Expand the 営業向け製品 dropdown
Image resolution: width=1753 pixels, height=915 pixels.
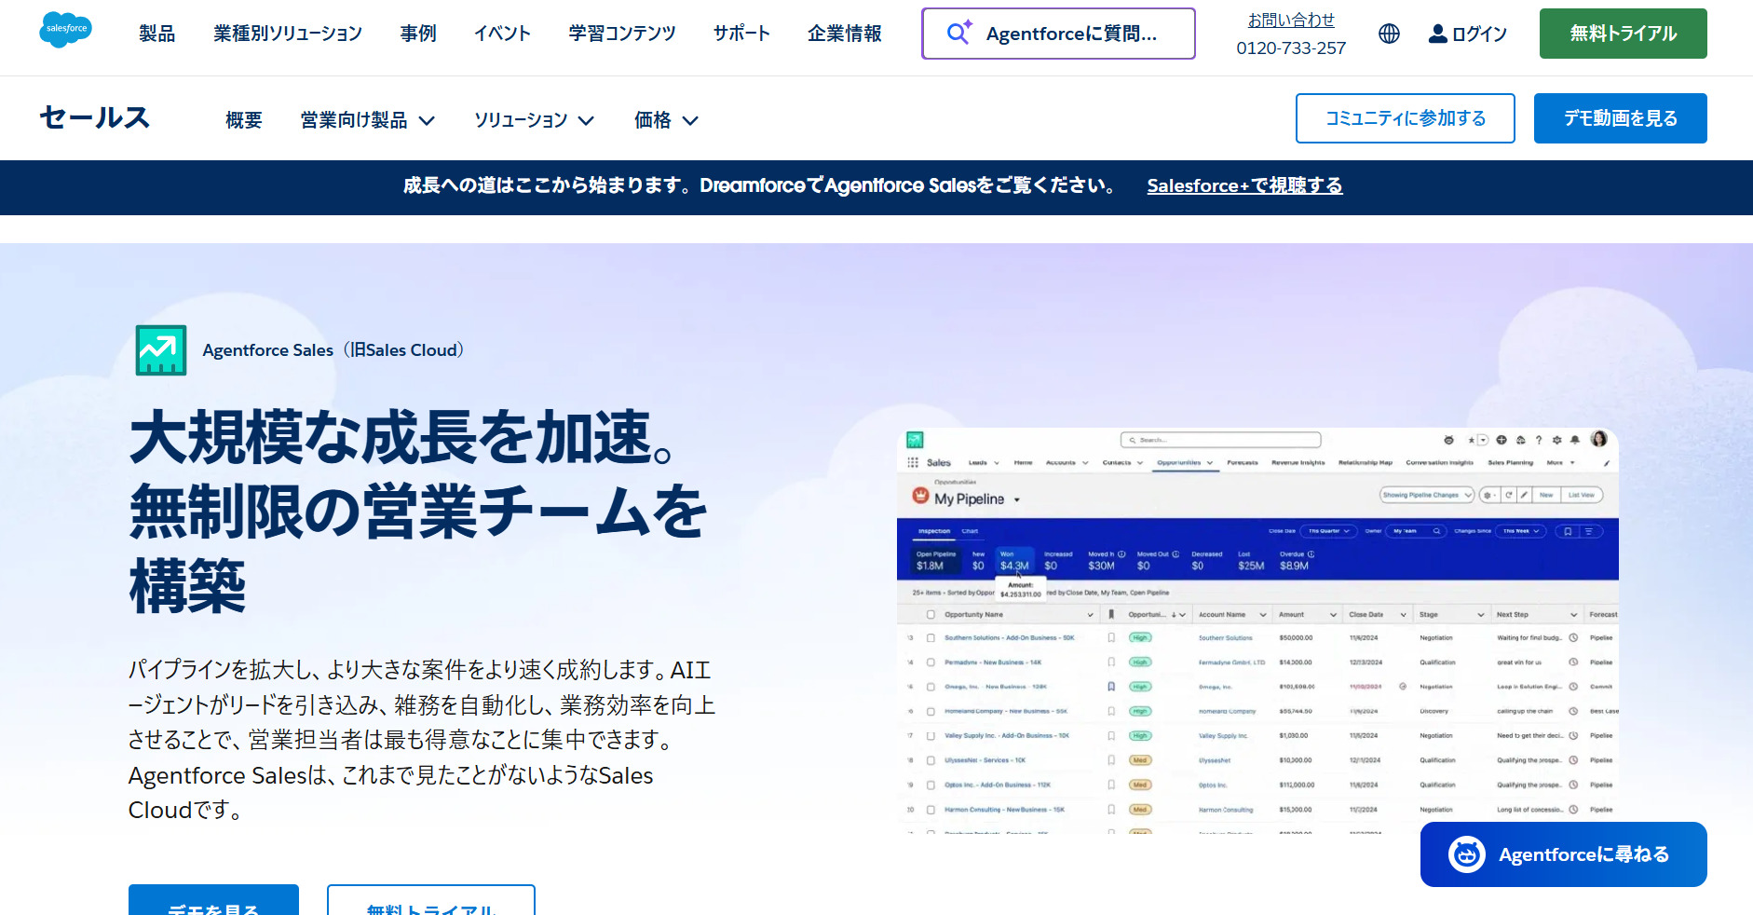368,119
